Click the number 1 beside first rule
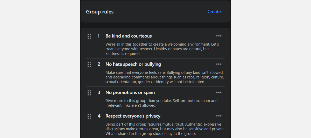This screenshot has height=138, width=311. 98,36
